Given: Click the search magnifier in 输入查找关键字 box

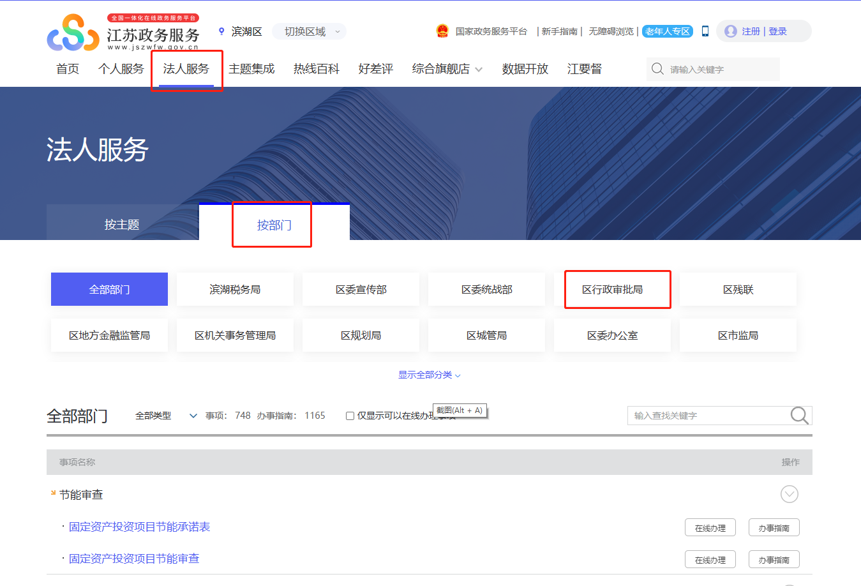Looking at the screenshot, I should pos(799,416).
